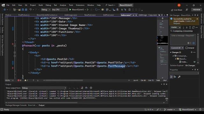The image size is (204, 114).
Task: Open the Any CPU platform dropdown
Action: pos(60,9)
